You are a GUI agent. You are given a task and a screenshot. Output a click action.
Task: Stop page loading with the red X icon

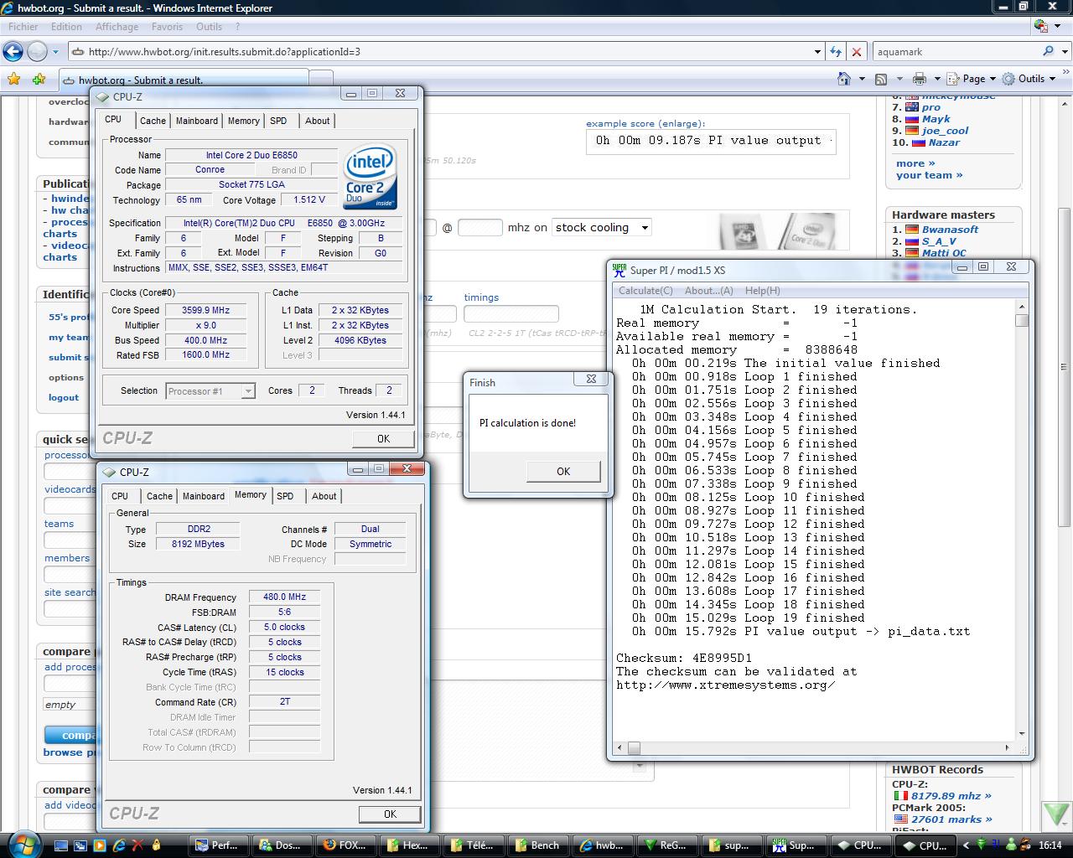(x=857, y=51)
